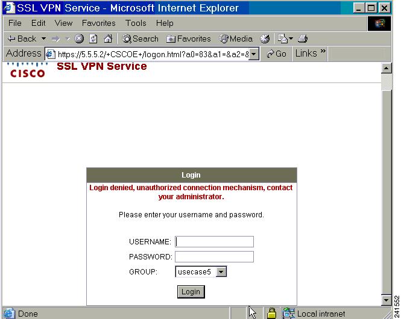Open the Edit menu
The image size is (401, 319).
(39, 23)
